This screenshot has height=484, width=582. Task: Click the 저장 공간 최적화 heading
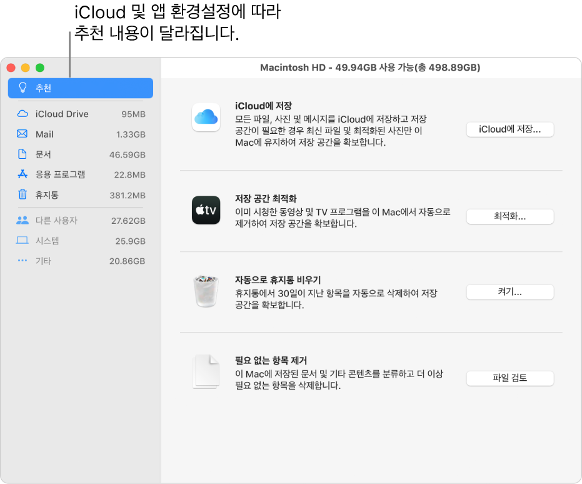pos(266,199)
